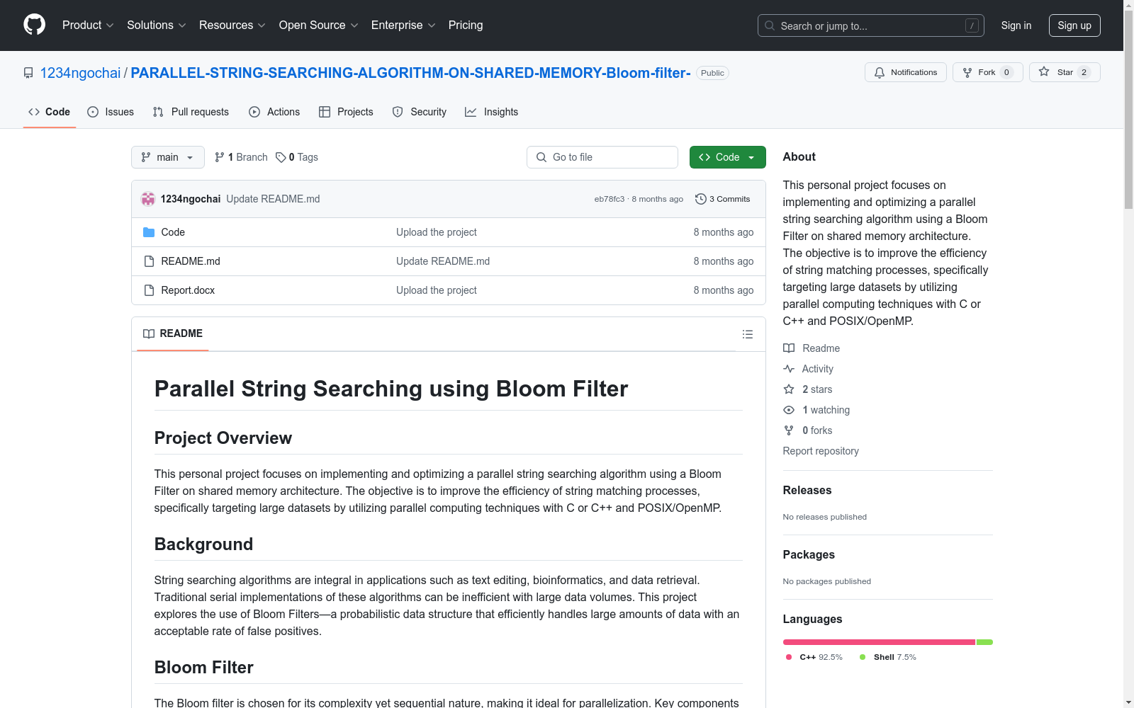Click 'Upload the project' message in Code row
The image size is (1134, 708).
[436, 232]
